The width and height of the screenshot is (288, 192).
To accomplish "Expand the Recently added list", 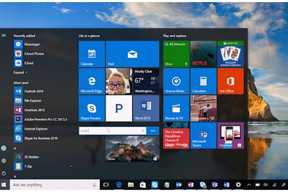I will tap(21, 72).
